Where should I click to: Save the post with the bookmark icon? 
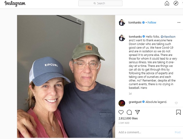pos(178,112)
